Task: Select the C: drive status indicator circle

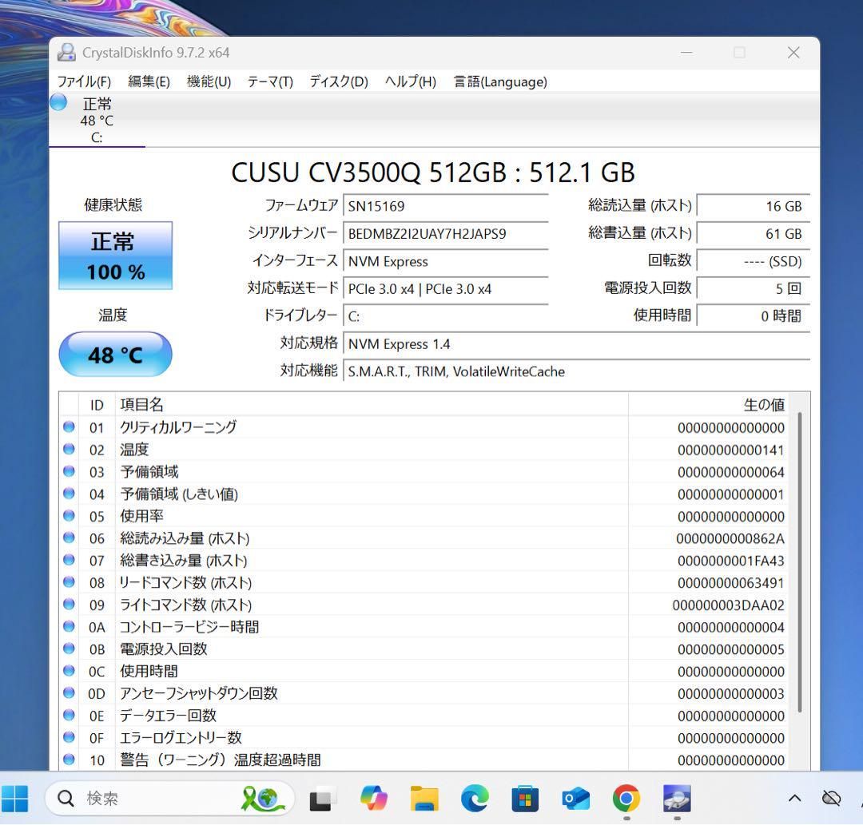Action: 58,102
